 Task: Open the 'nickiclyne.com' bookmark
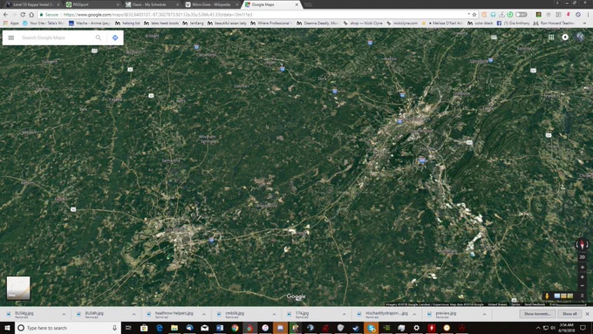pos(402,23)
